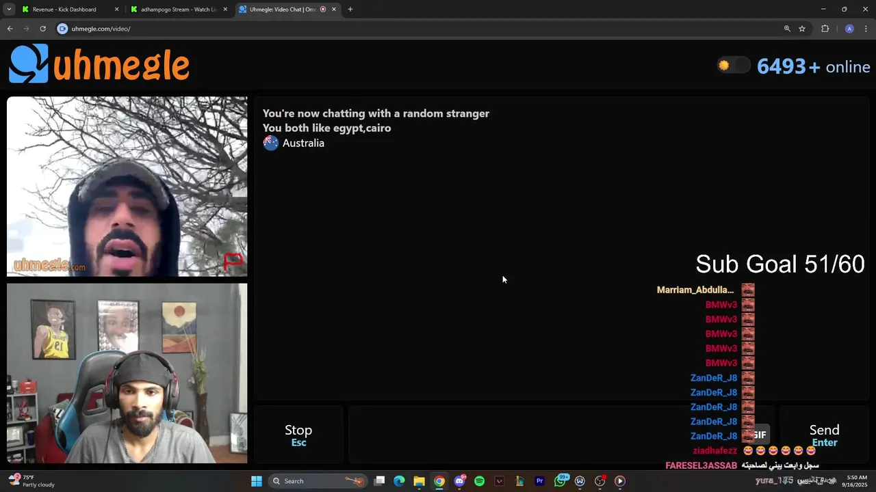This screenshot has width=876, height=492.
Task: Click FARESEL3ASSAB username in chat overlay
Action: (701, 465)
